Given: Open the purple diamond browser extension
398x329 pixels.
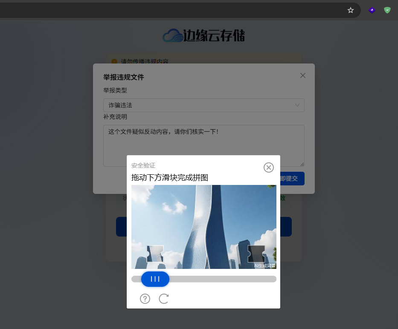Looking at the screenshot, I should click(372, 10).
